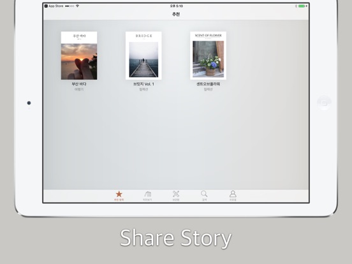Open the SCENT OF FLOWER book cover

coord(208,55)
